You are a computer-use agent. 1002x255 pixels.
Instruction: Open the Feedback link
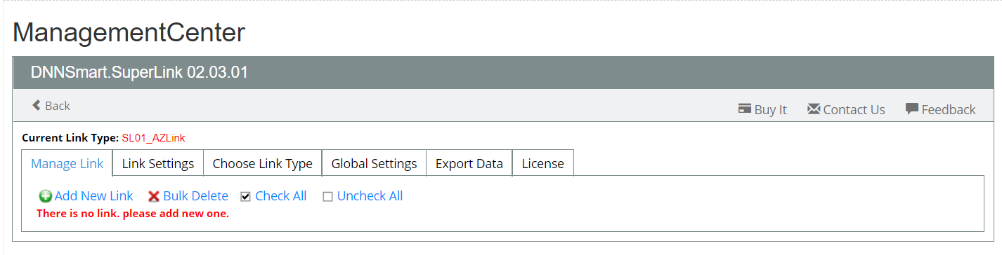tap(949, 109)
